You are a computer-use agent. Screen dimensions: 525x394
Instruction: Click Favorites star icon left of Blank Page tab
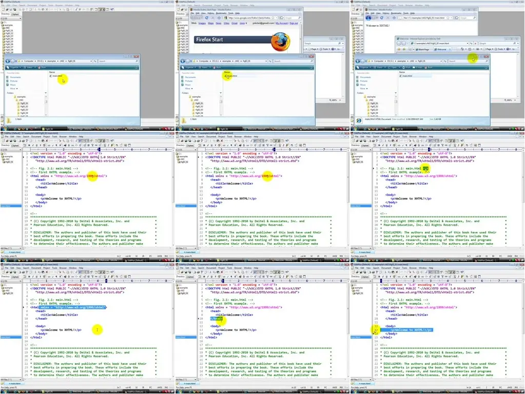pos(399,49)
